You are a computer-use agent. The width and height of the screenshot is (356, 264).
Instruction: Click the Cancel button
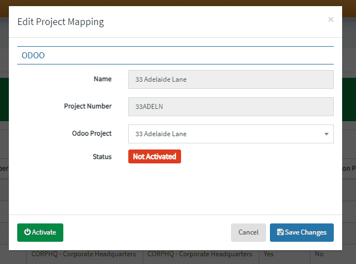click(x=248, y=232)
